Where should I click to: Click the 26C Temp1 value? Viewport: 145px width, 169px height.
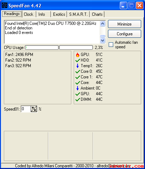[99, 66]
